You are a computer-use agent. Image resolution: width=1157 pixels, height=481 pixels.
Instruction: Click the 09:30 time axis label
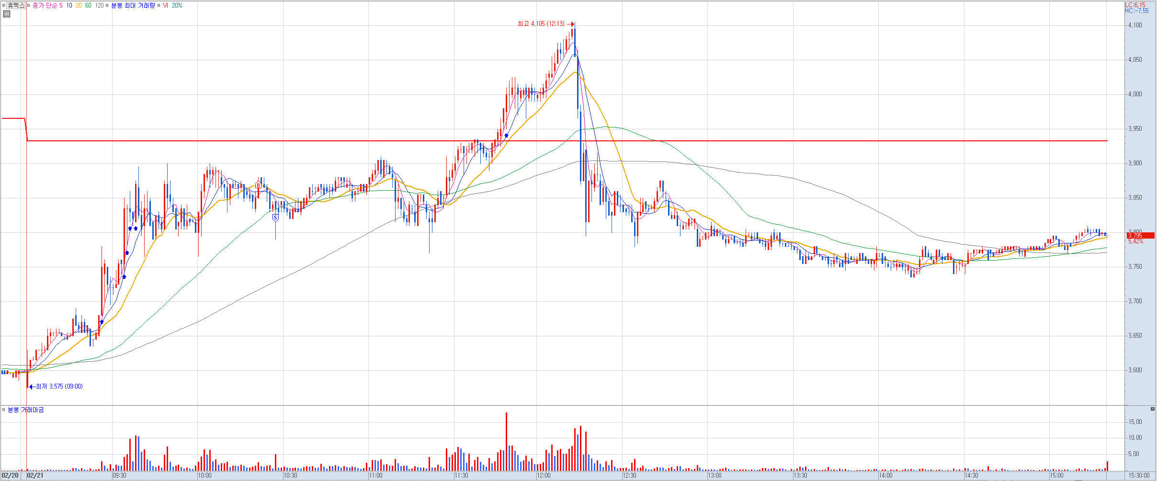(x=120, y=475)
